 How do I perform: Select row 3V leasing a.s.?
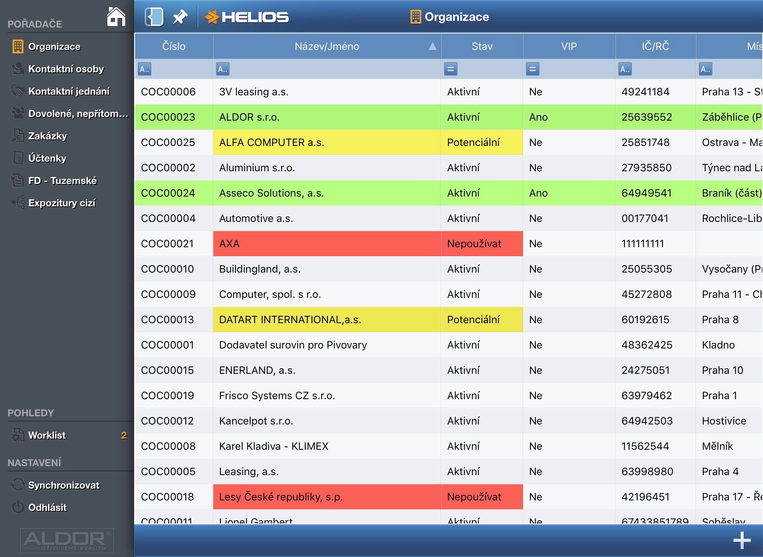pos(449,92)
